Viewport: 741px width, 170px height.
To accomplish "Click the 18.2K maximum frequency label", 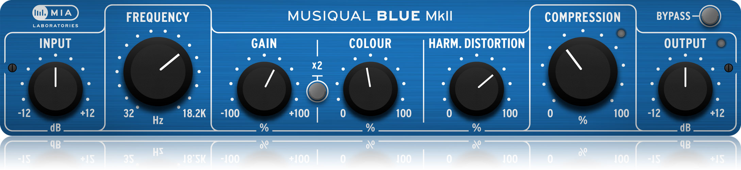I will point(194,113).
